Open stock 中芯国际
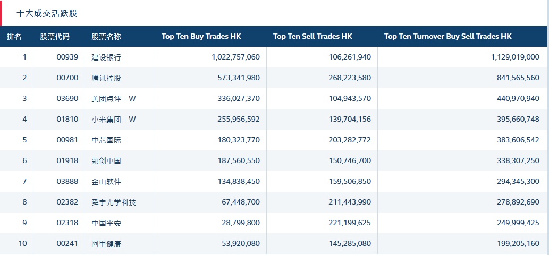Image resolution: width=549 pixels, height=255 pixels. point(106,140)
